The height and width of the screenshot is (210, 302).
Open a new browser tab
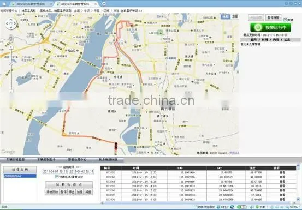104,4
